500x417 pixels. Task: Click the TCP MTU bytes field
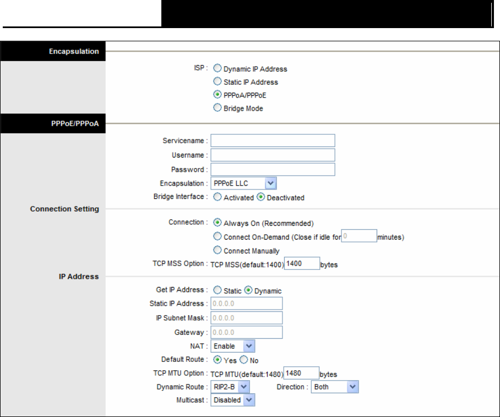point(301,373)
